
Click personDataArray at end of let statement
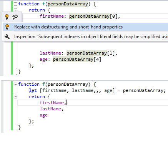point(143,91)
